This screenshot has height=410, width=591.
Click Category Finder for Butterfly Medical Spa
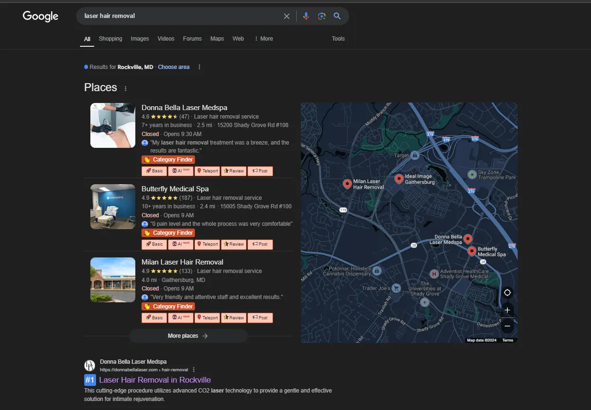pyautogui.click(x=168, y=233)
